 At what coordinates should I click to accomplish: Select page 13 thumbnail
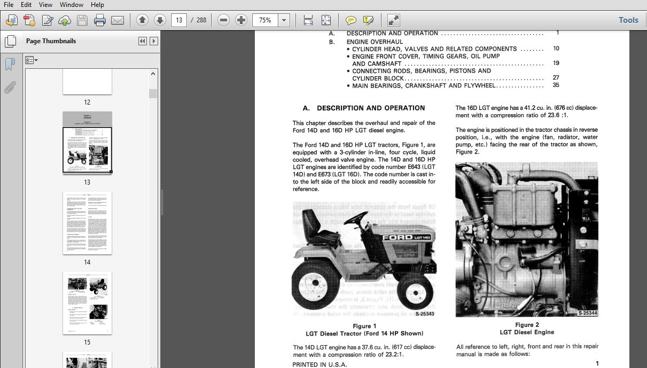[x=87, y=142]
